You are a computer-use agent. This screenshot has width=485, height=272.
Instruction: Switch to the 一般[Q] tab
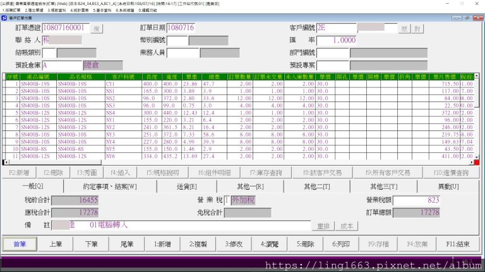tap(33, 186)
